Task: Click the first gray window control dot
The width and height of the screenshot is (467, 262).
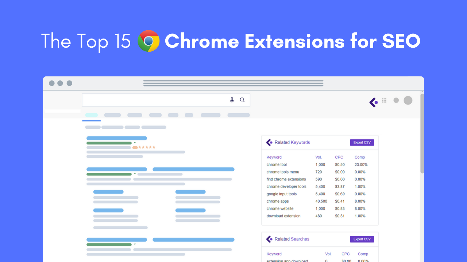Action: point(52,83)
